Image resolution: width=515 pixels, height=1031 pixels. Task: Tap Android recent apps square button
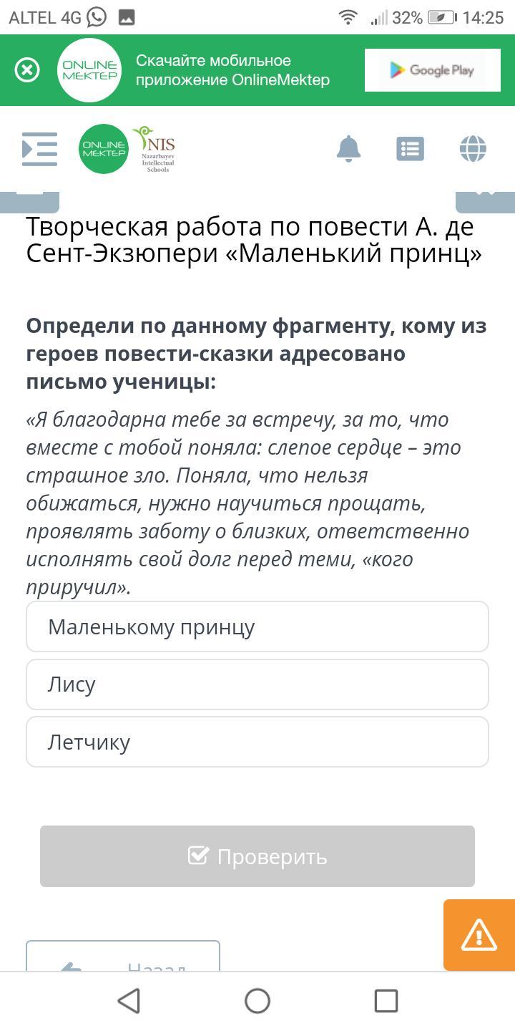[386, 1001]
